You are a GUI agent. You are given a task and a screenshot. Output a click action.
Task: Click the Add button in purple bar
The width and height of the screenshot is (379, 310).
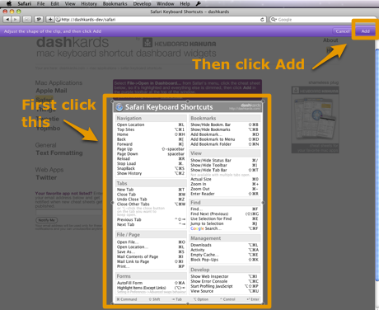pos(365,31)
